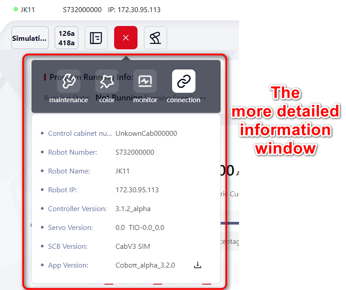
Task: Click the SCB Version CabV3 SIM value
Action: (x=133, y=247)
